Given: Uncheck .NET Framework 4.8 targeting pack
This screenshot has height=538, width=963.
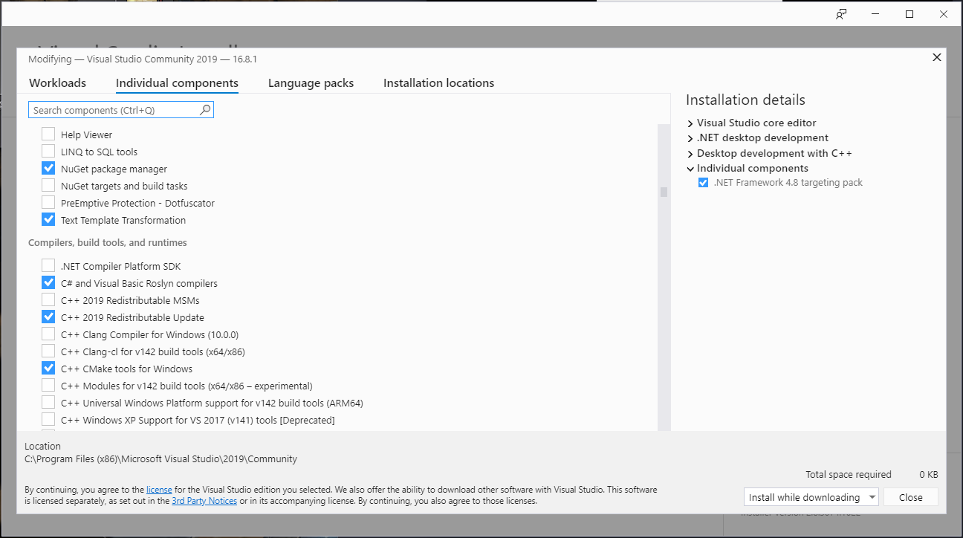Looking at the screenshot, I should click(703, 183).
